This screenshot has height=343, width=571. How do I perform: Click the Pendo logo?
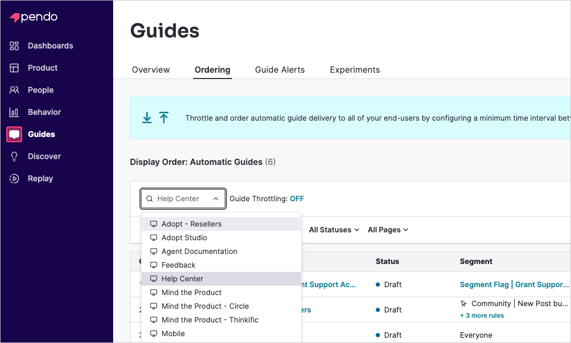[x=34, y=17]
